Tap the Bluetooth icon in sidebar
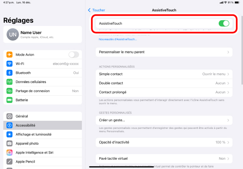This screenshot has height=169, width=243. pos(9,73)
